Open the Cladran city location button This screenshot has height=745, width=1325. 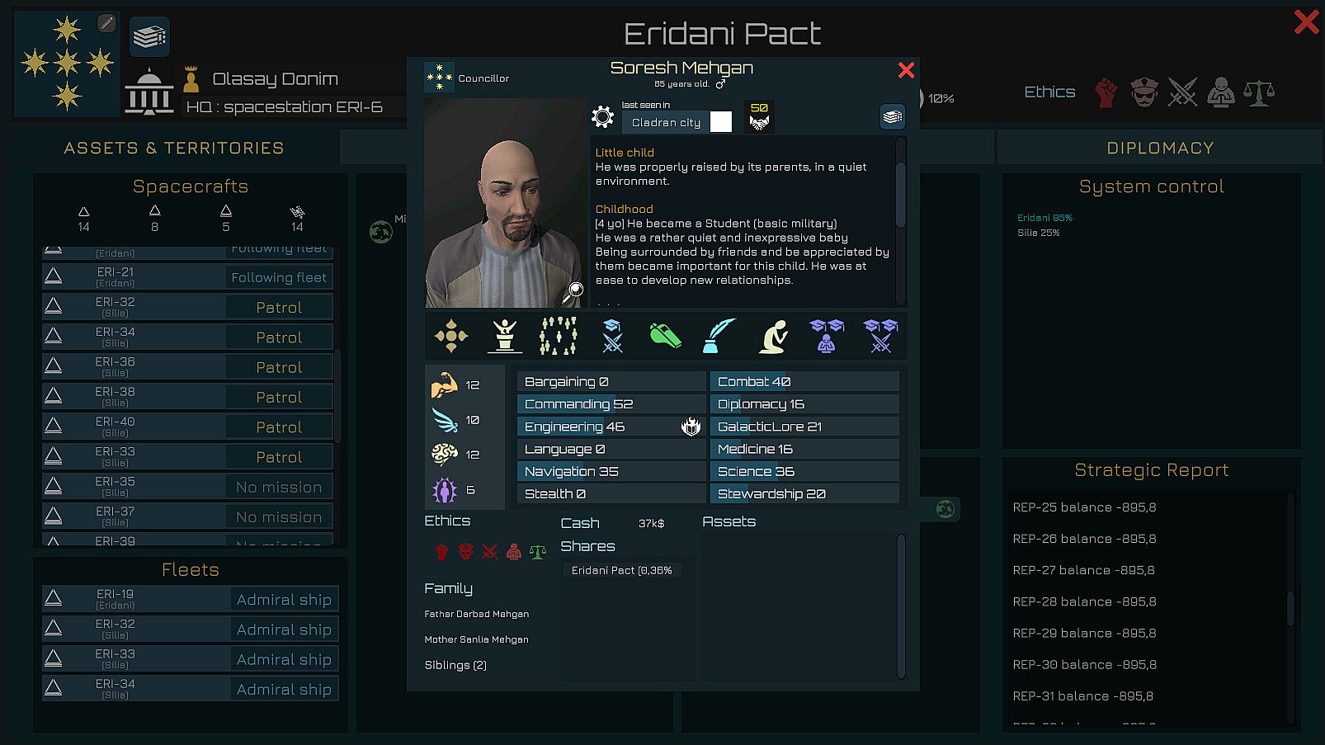666,122
